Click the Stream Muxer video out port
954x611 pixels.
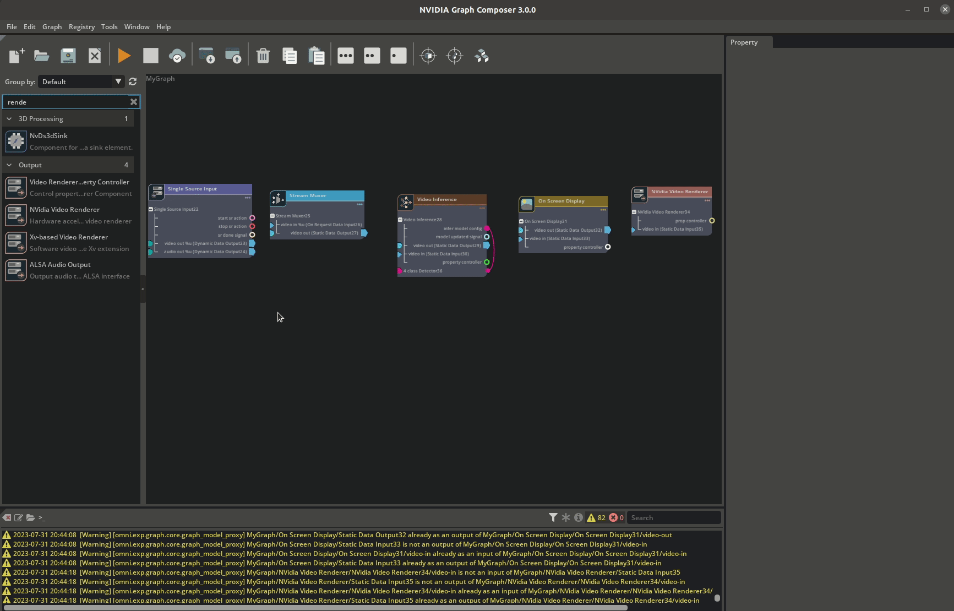tap(364, 233)
